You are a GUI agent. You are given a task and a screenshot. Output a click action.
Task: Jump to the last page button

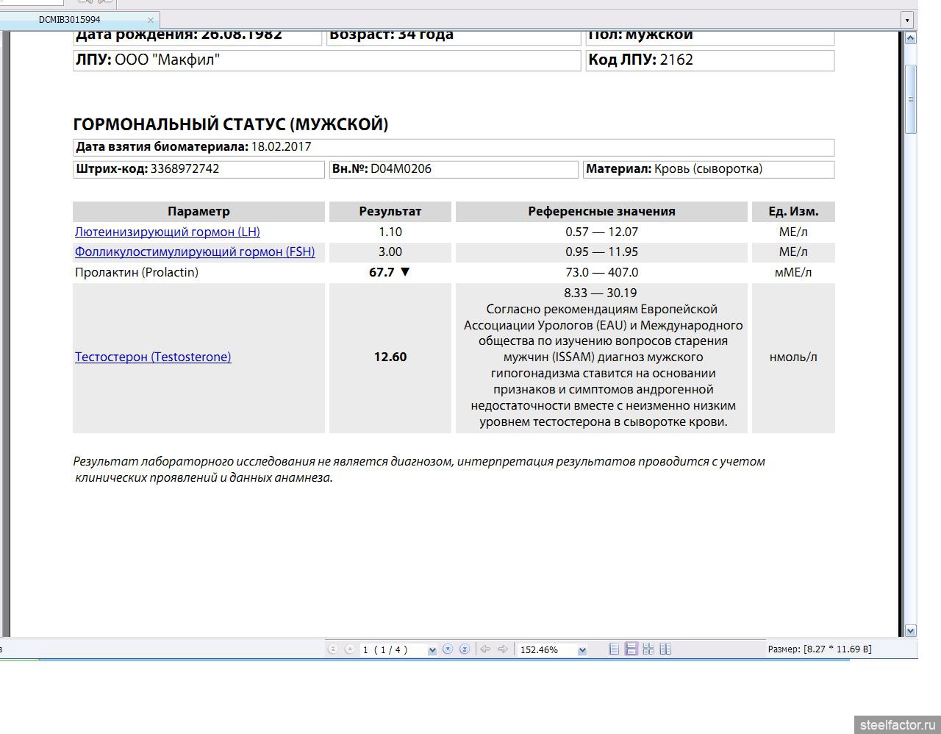465,649
